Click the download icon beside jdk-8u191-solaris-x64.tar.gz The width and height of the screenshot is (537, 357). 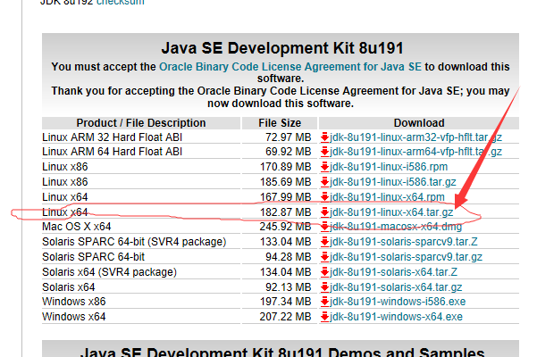pos(324,287)
